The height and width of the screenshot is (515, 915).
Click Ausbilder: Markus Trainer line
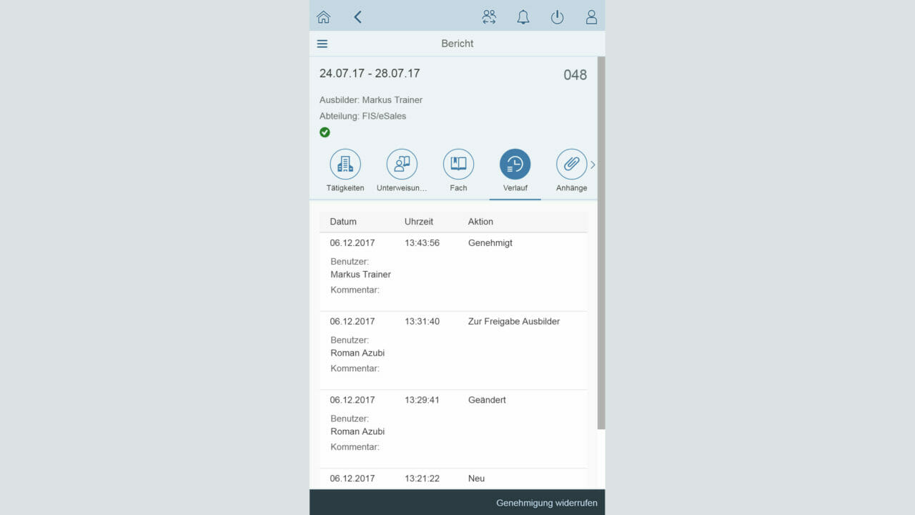pyautogui.click(x=371, y=100)
